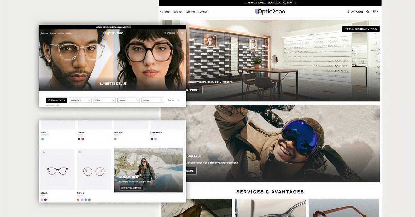415x217 pixels.
Task: Click the TOUS LES FILTRES button
Action: [x=56, y=100]
